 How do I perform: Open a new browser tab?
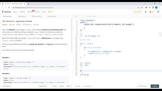pos(28,4)
